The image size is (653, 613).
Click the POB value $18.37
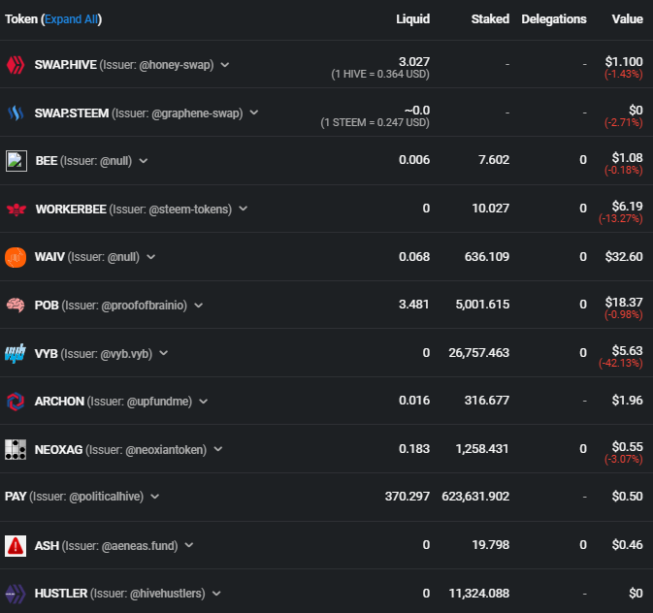tap(624, 303)
